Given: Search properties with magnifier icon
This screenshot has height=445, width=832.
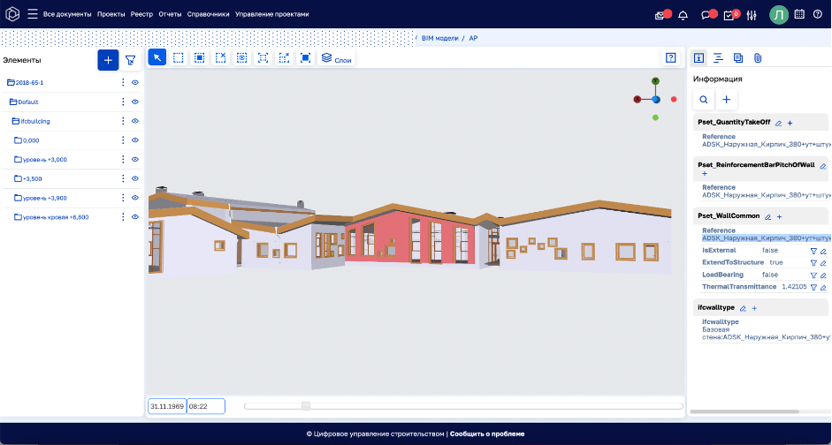Looking at the screenshot, I should coord(704,100).
